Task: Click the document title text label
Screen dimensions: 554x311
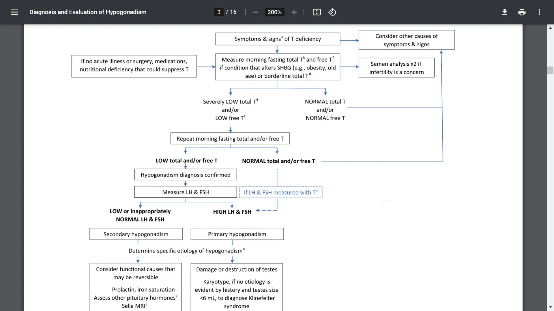Action: (88, 12)
